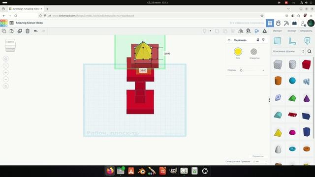The image size is (315, 177).
Task: Collapse the Pyramid inspector panel
Action: point(229,40)
